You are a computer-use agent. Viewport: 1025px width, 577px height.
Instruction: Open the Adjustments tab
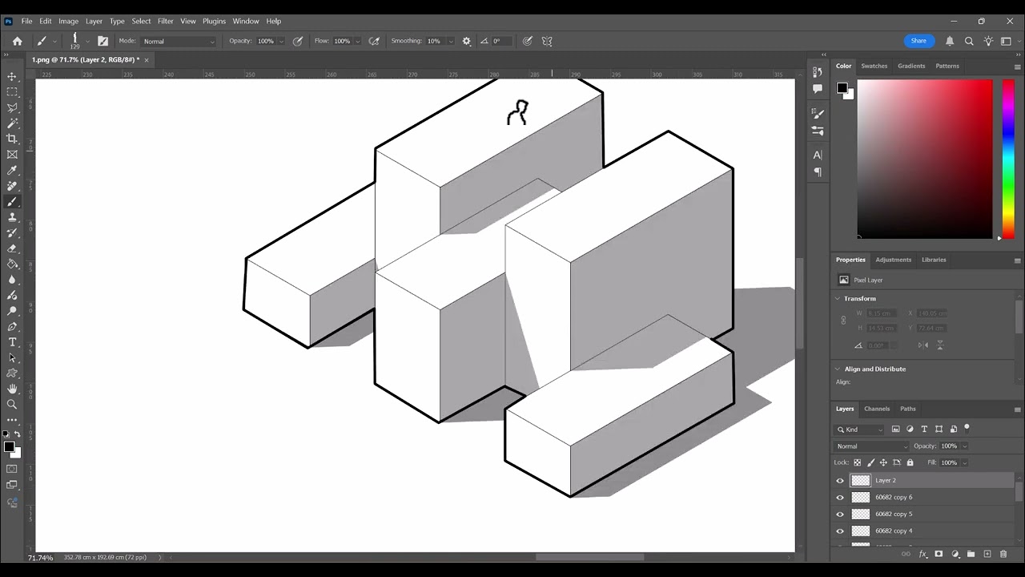pos(894,260)
